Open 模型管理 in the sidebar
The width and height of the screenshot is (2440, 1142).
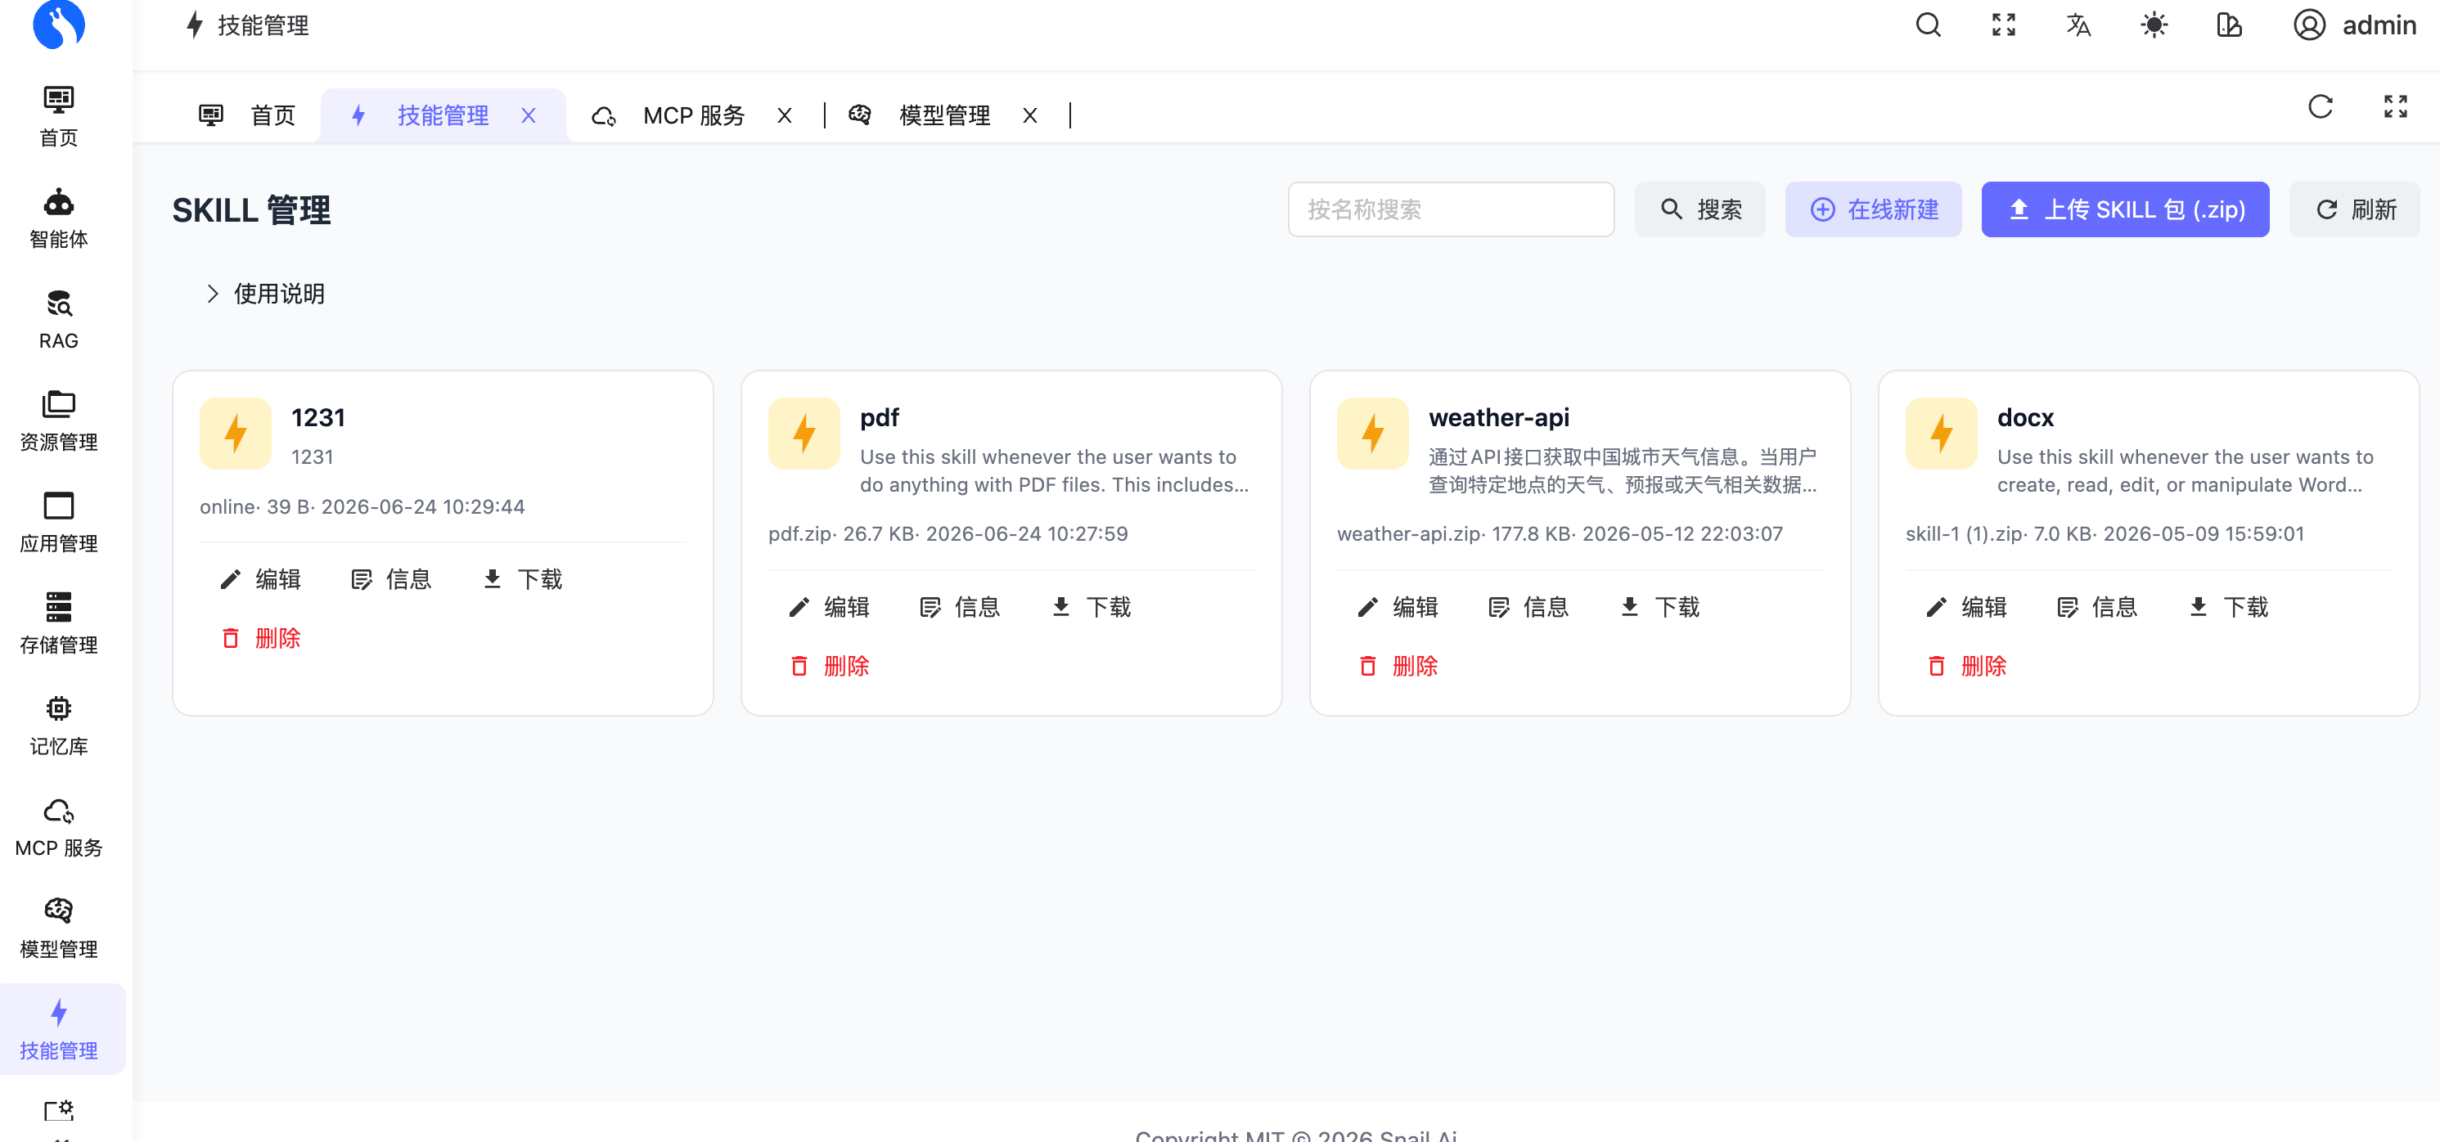click(x=59, y=928)
